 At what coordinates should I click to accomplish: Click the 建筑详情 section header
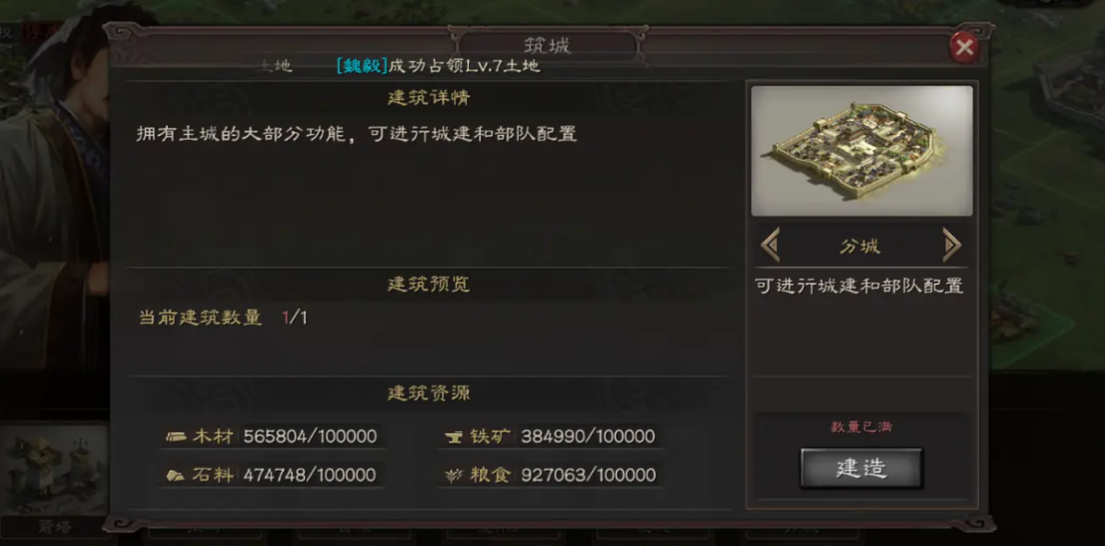coord(429,98)
